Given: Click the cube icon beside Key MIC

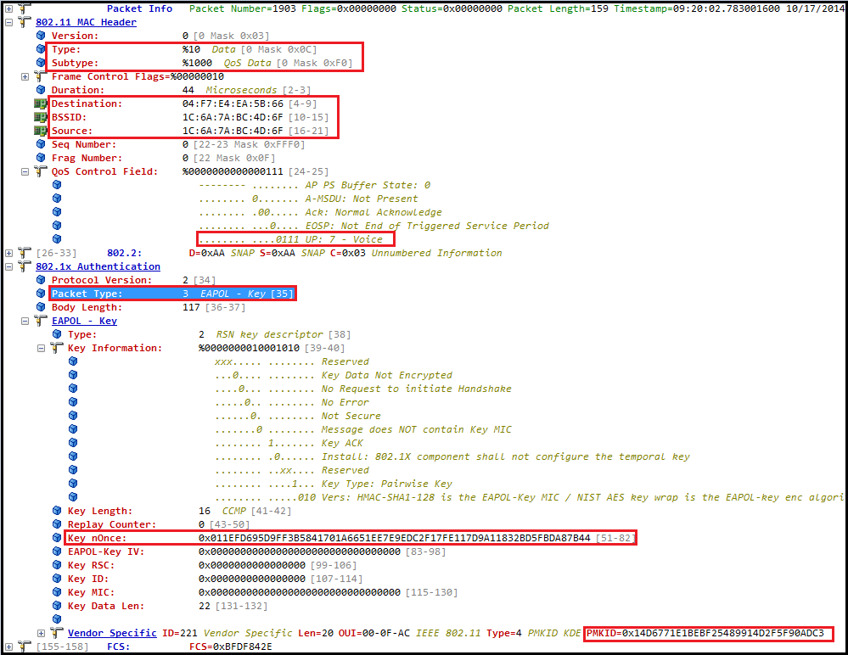Looking at the screenshot, I should (x=57, y=592).
